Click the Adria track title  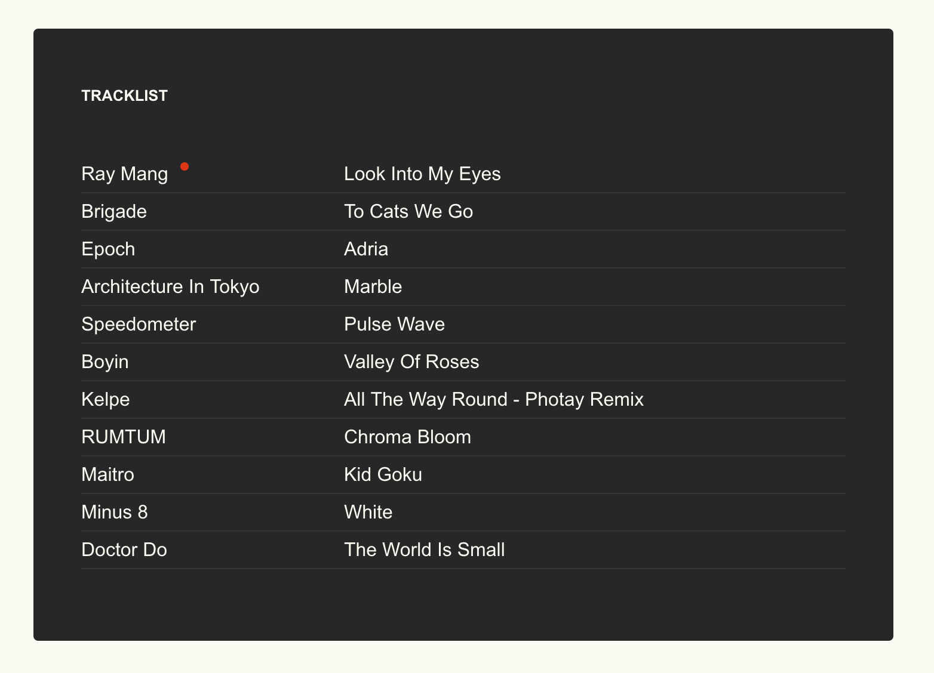[366, 249]
